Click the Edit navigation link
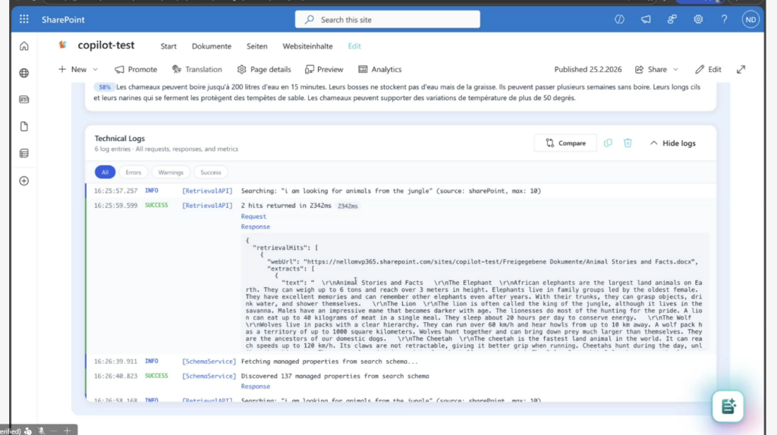 (x=354, y=46)
